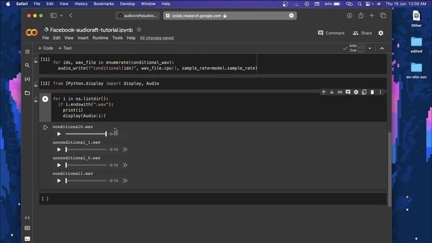Open Colab File menu
432x243 pixels.
click(x=45, y=38)
